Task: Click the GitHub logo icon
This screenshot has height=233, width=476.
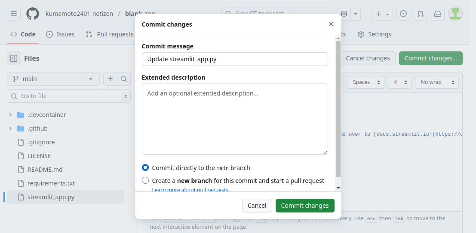Action: 33,14
